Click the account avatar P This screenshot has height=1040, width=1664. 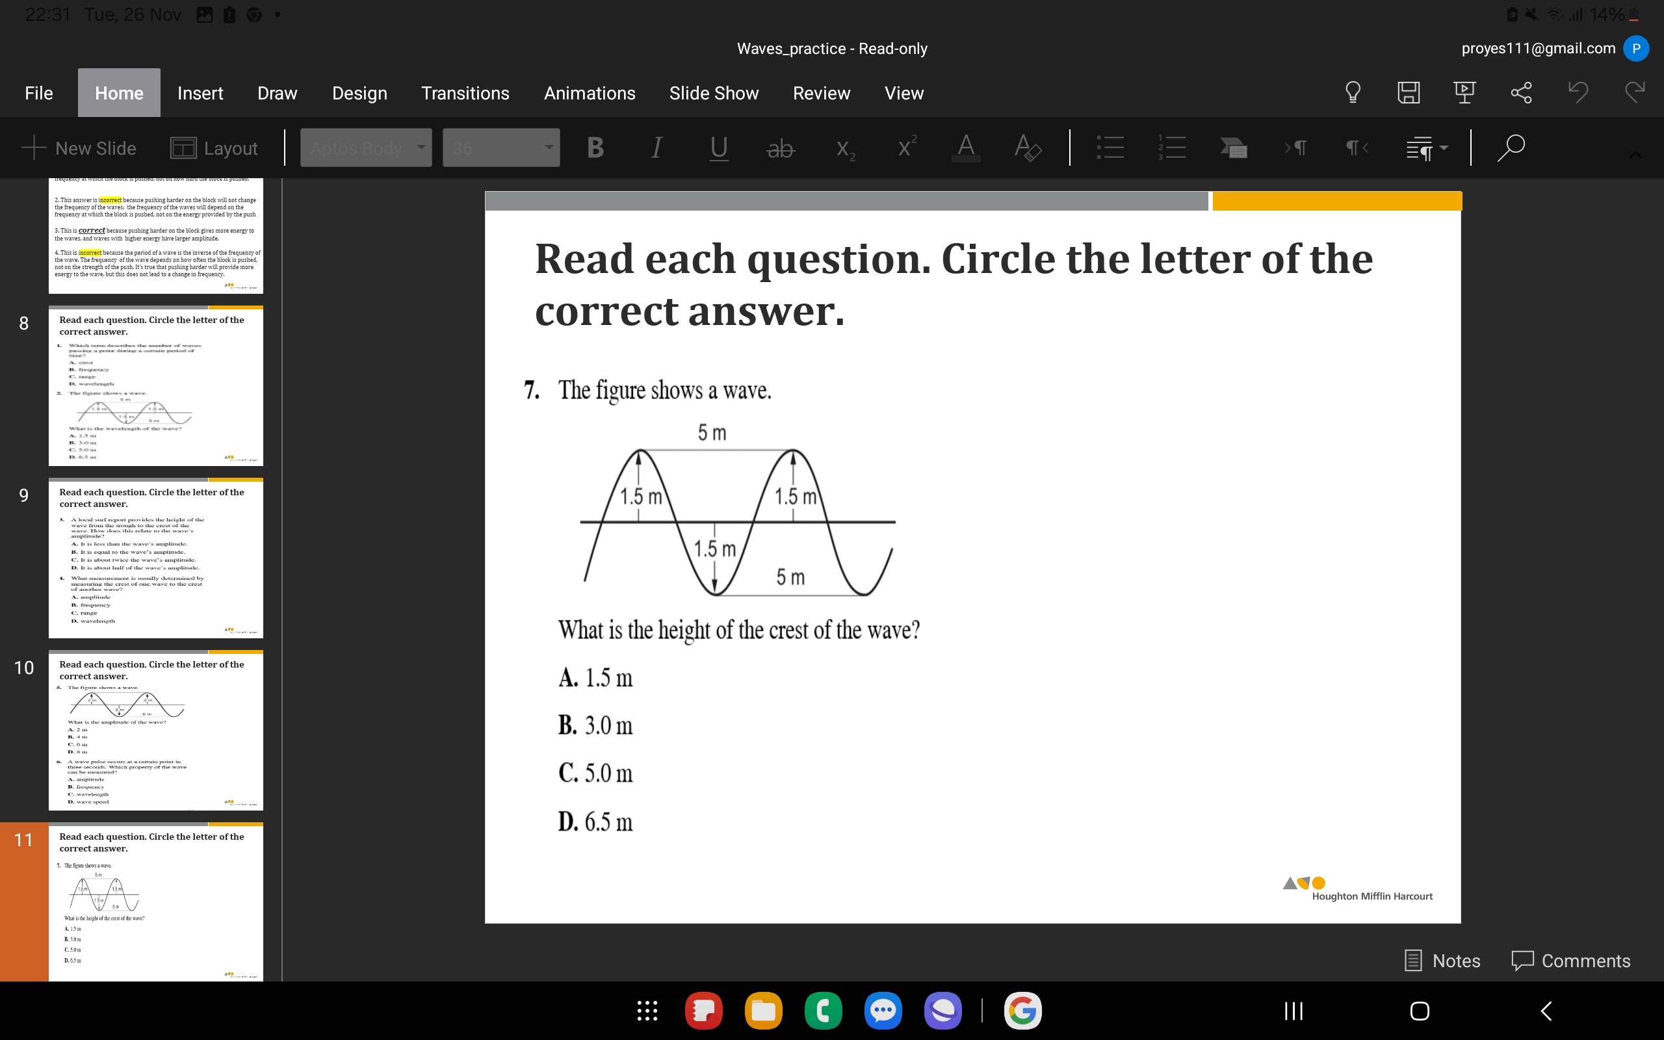click(x=1636, y=48)
